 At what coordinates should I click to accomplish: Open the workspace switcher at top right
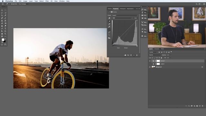click(200, 4)
